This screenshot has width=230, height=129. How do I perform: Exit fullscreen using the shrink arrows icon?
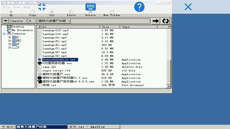[x=42, y=7]
